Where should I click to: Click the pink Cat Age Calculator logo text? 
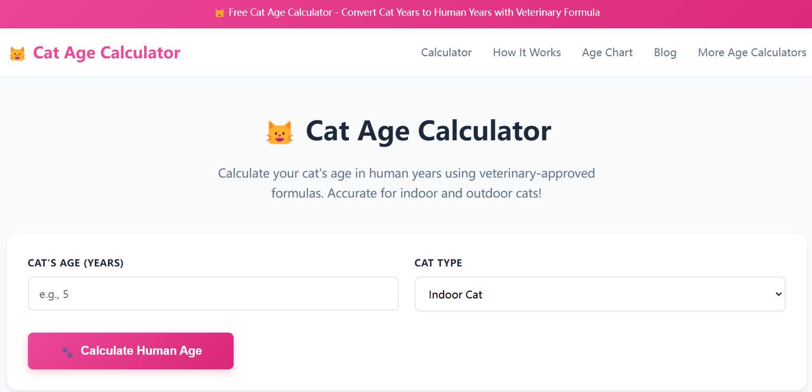coord(106,53)
